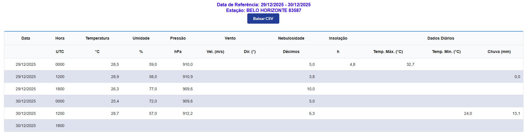Select the 24,0 minimum temperature cell
528x137 pixels.
point(468,114)
